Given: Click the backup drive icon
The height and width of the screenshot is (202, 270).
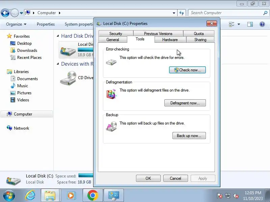Looking at the screenshot, I should click(111, 127).
